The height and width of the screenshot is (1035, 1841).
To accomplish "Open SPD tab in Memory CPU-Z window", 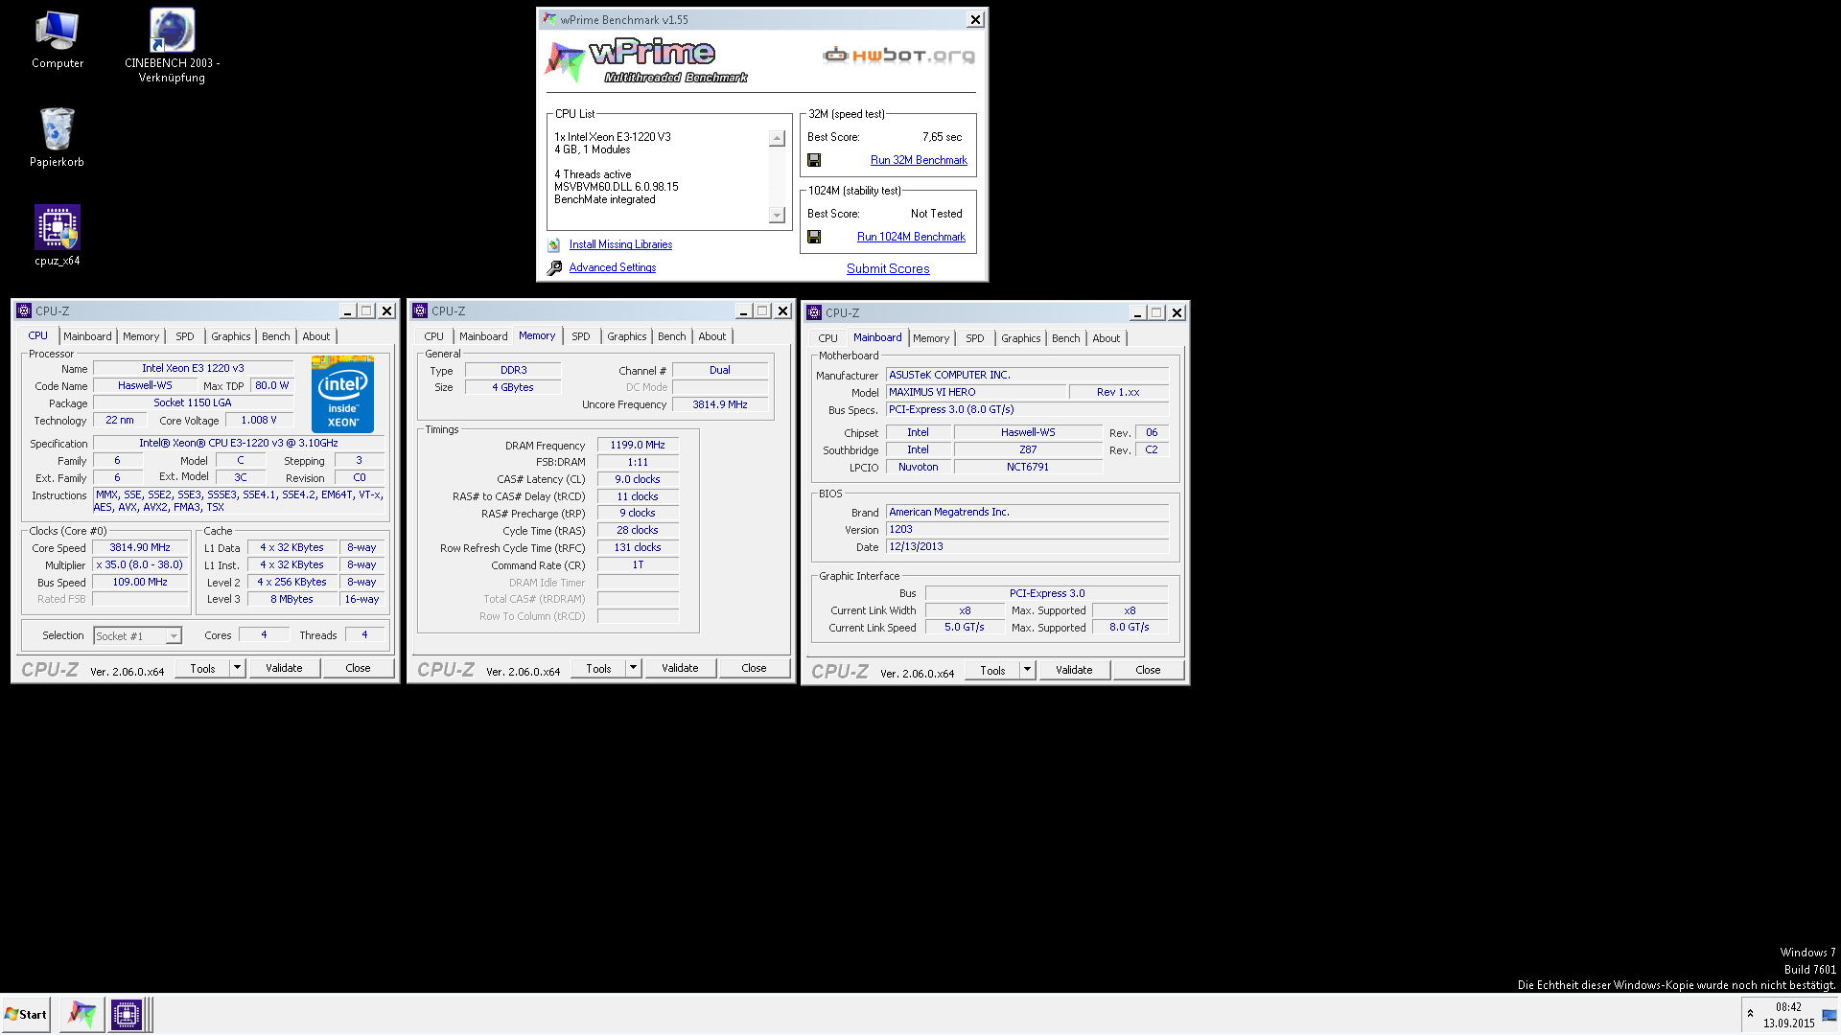I will (581, 336).
